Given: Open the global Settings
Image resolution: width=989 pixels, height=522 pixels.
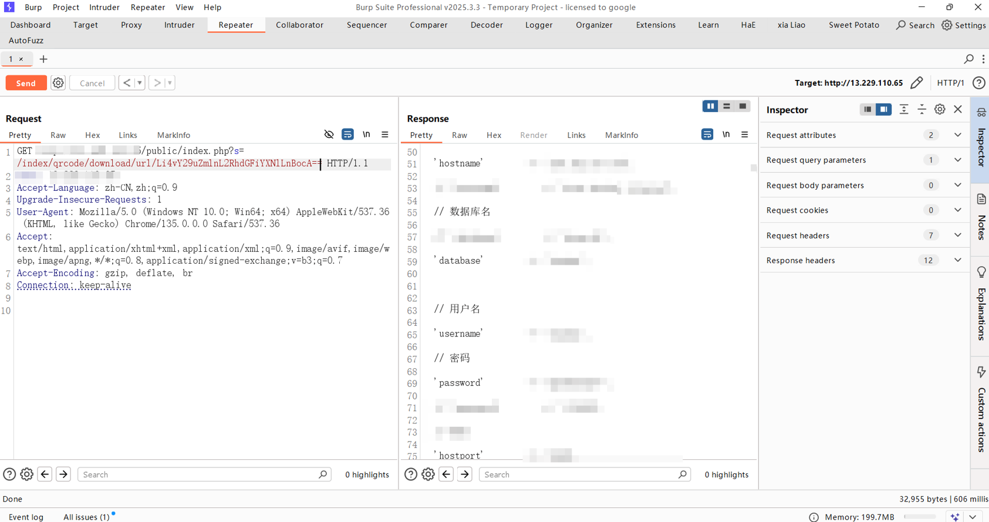Looking at the screenshot, I should point(964,25).
